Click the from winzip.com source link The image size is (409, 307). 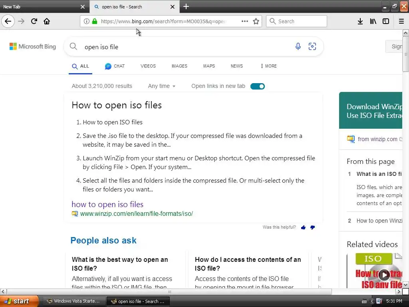tap(377, 139)
